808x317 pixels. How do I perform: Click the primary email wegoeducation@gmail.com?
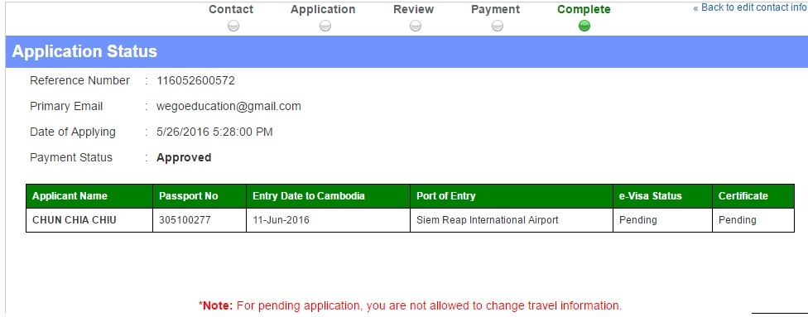pos(228,106)
